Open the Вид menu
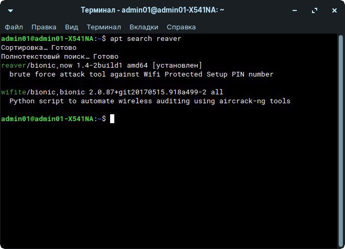The width and height of the screenshot is (345, 249). click(71, 27)
